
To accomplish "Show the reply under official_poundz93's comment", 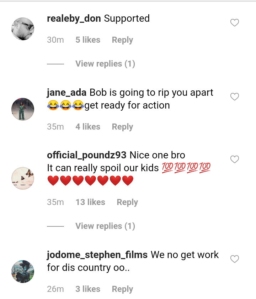I will pyautogui.click(x=105, y=226).
